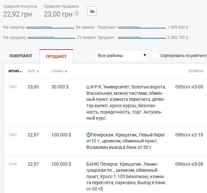207x193 pixels.
Task: Open the Все районы dropdown
Action: click(x=121, y=55)
